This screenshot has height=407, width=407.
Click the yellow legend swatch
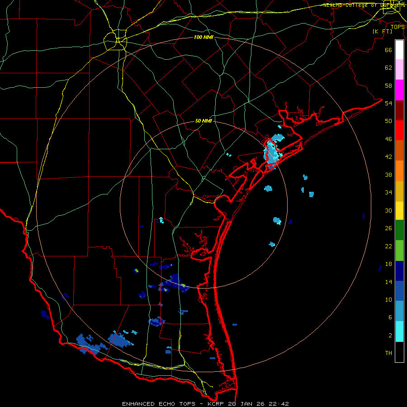pyautogui.click(x=399, y=210)
